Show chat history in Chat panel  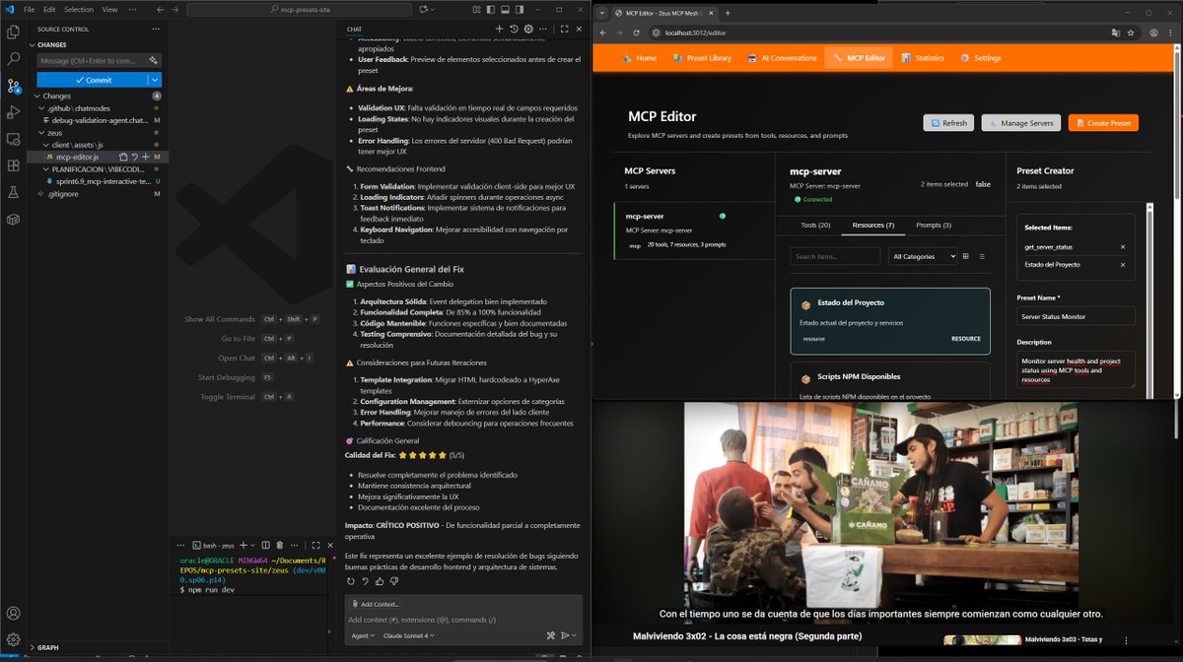[x=514, y=29]
